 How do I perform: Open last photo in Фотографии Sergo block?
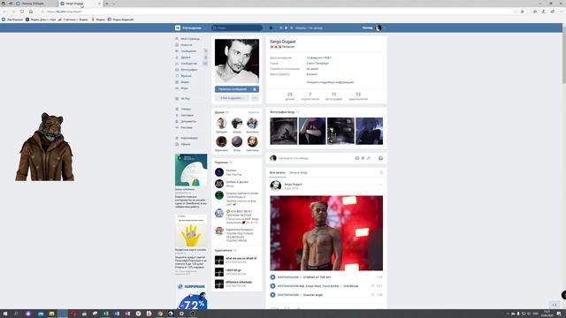pos(370,131)
